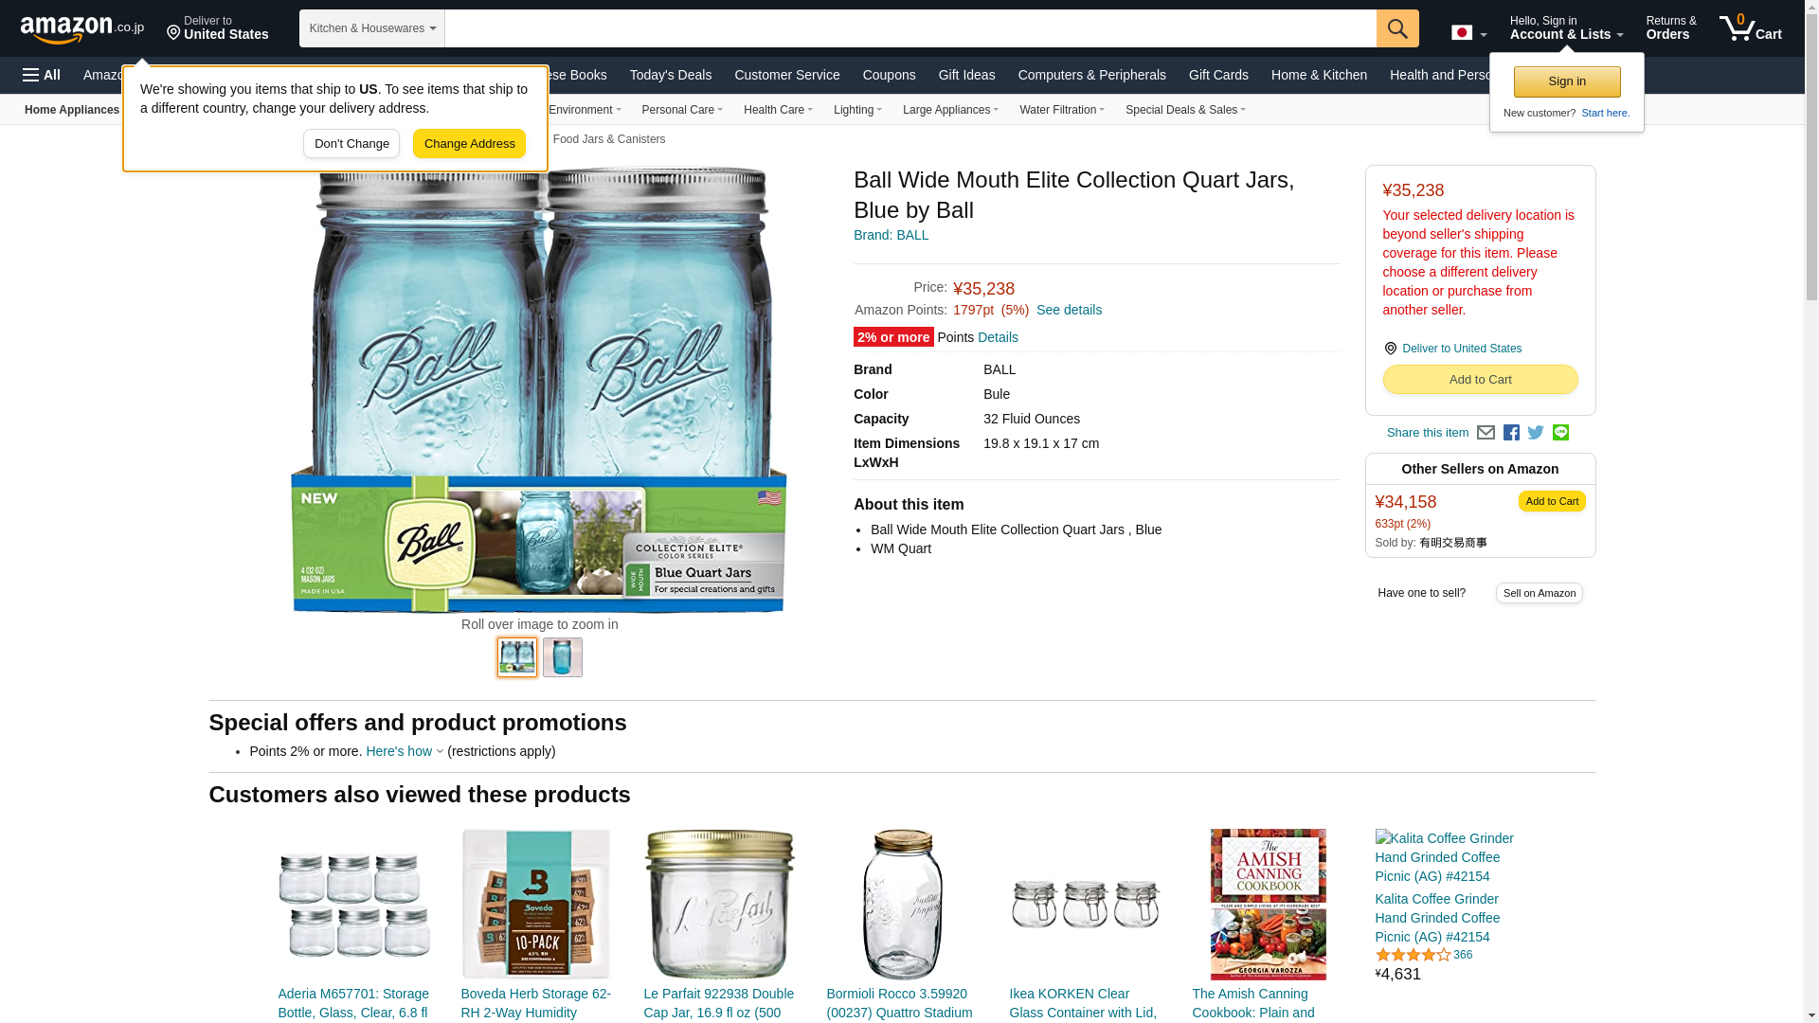Open the Brand: BALL link
The image size is (1819, 1023).
[x=891, y=235]
